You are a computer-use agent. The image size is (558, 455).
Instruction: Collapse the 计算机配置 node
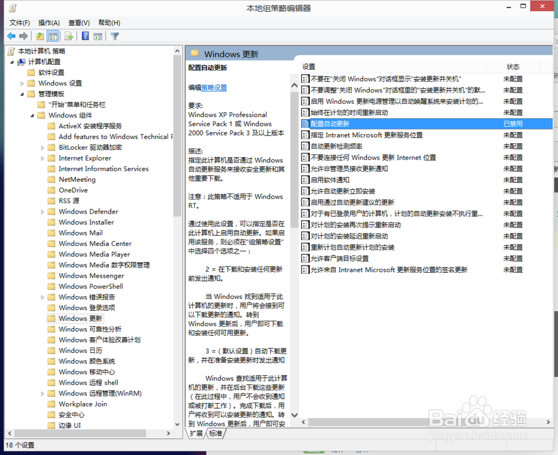click(12, 62)
